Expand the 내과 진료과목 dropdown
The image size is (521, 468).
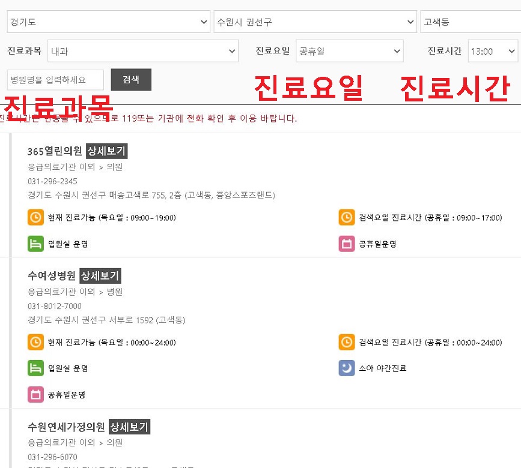[x=143, y=51]
